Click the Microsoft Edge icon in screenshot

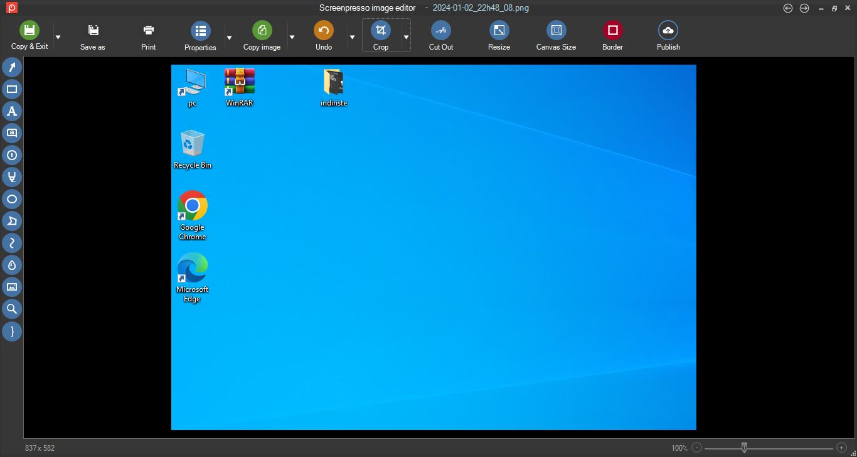click(193, 277)
